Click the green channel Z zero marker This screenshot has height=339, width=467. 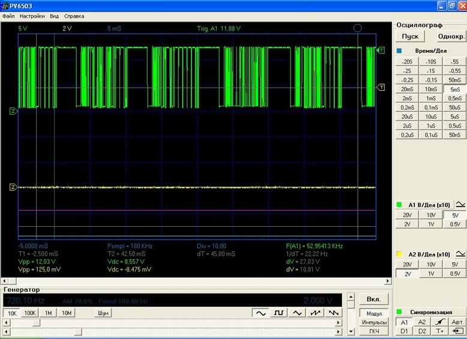(13, 112)
